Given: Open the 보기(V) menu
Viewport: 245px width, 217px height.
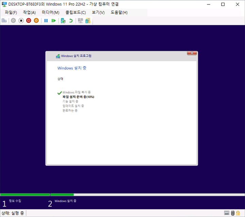Looking at the screenshot, I should tap(98, 13).
